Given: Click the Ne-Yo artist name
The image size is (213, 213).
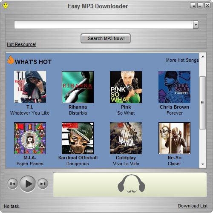Looking at the screenshot, I should point(175,158).
